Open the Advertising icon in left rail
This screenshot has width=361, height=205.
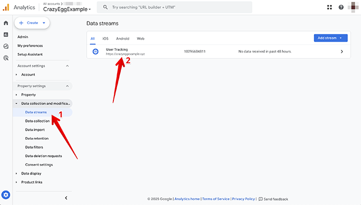(6, 58)
